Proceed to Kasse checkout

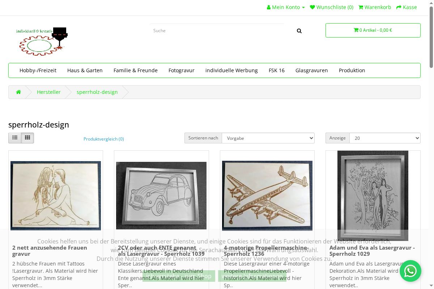click(x=407, y=7)
